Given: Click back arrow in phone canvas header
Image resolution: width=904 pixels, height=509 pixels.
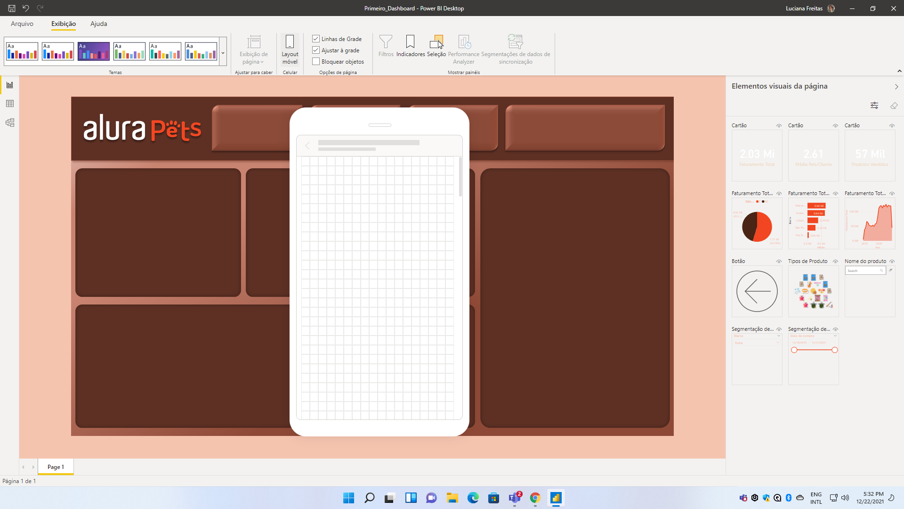Looking at the screenshot, I should tap(307, 146).
